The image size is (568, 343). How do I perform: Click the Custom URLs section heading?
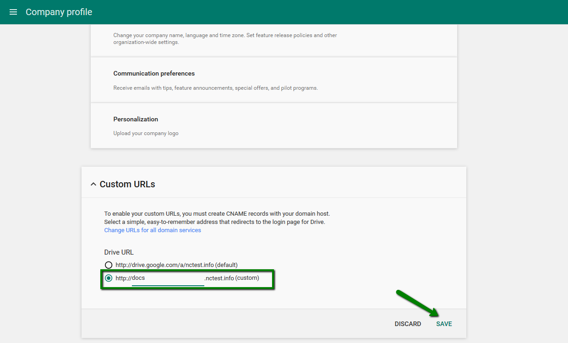click(x=127, y=185)
